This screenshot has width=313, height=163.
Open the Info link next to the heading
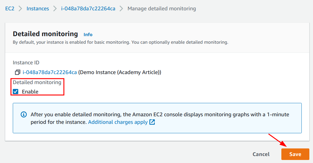tap(88, 35)
